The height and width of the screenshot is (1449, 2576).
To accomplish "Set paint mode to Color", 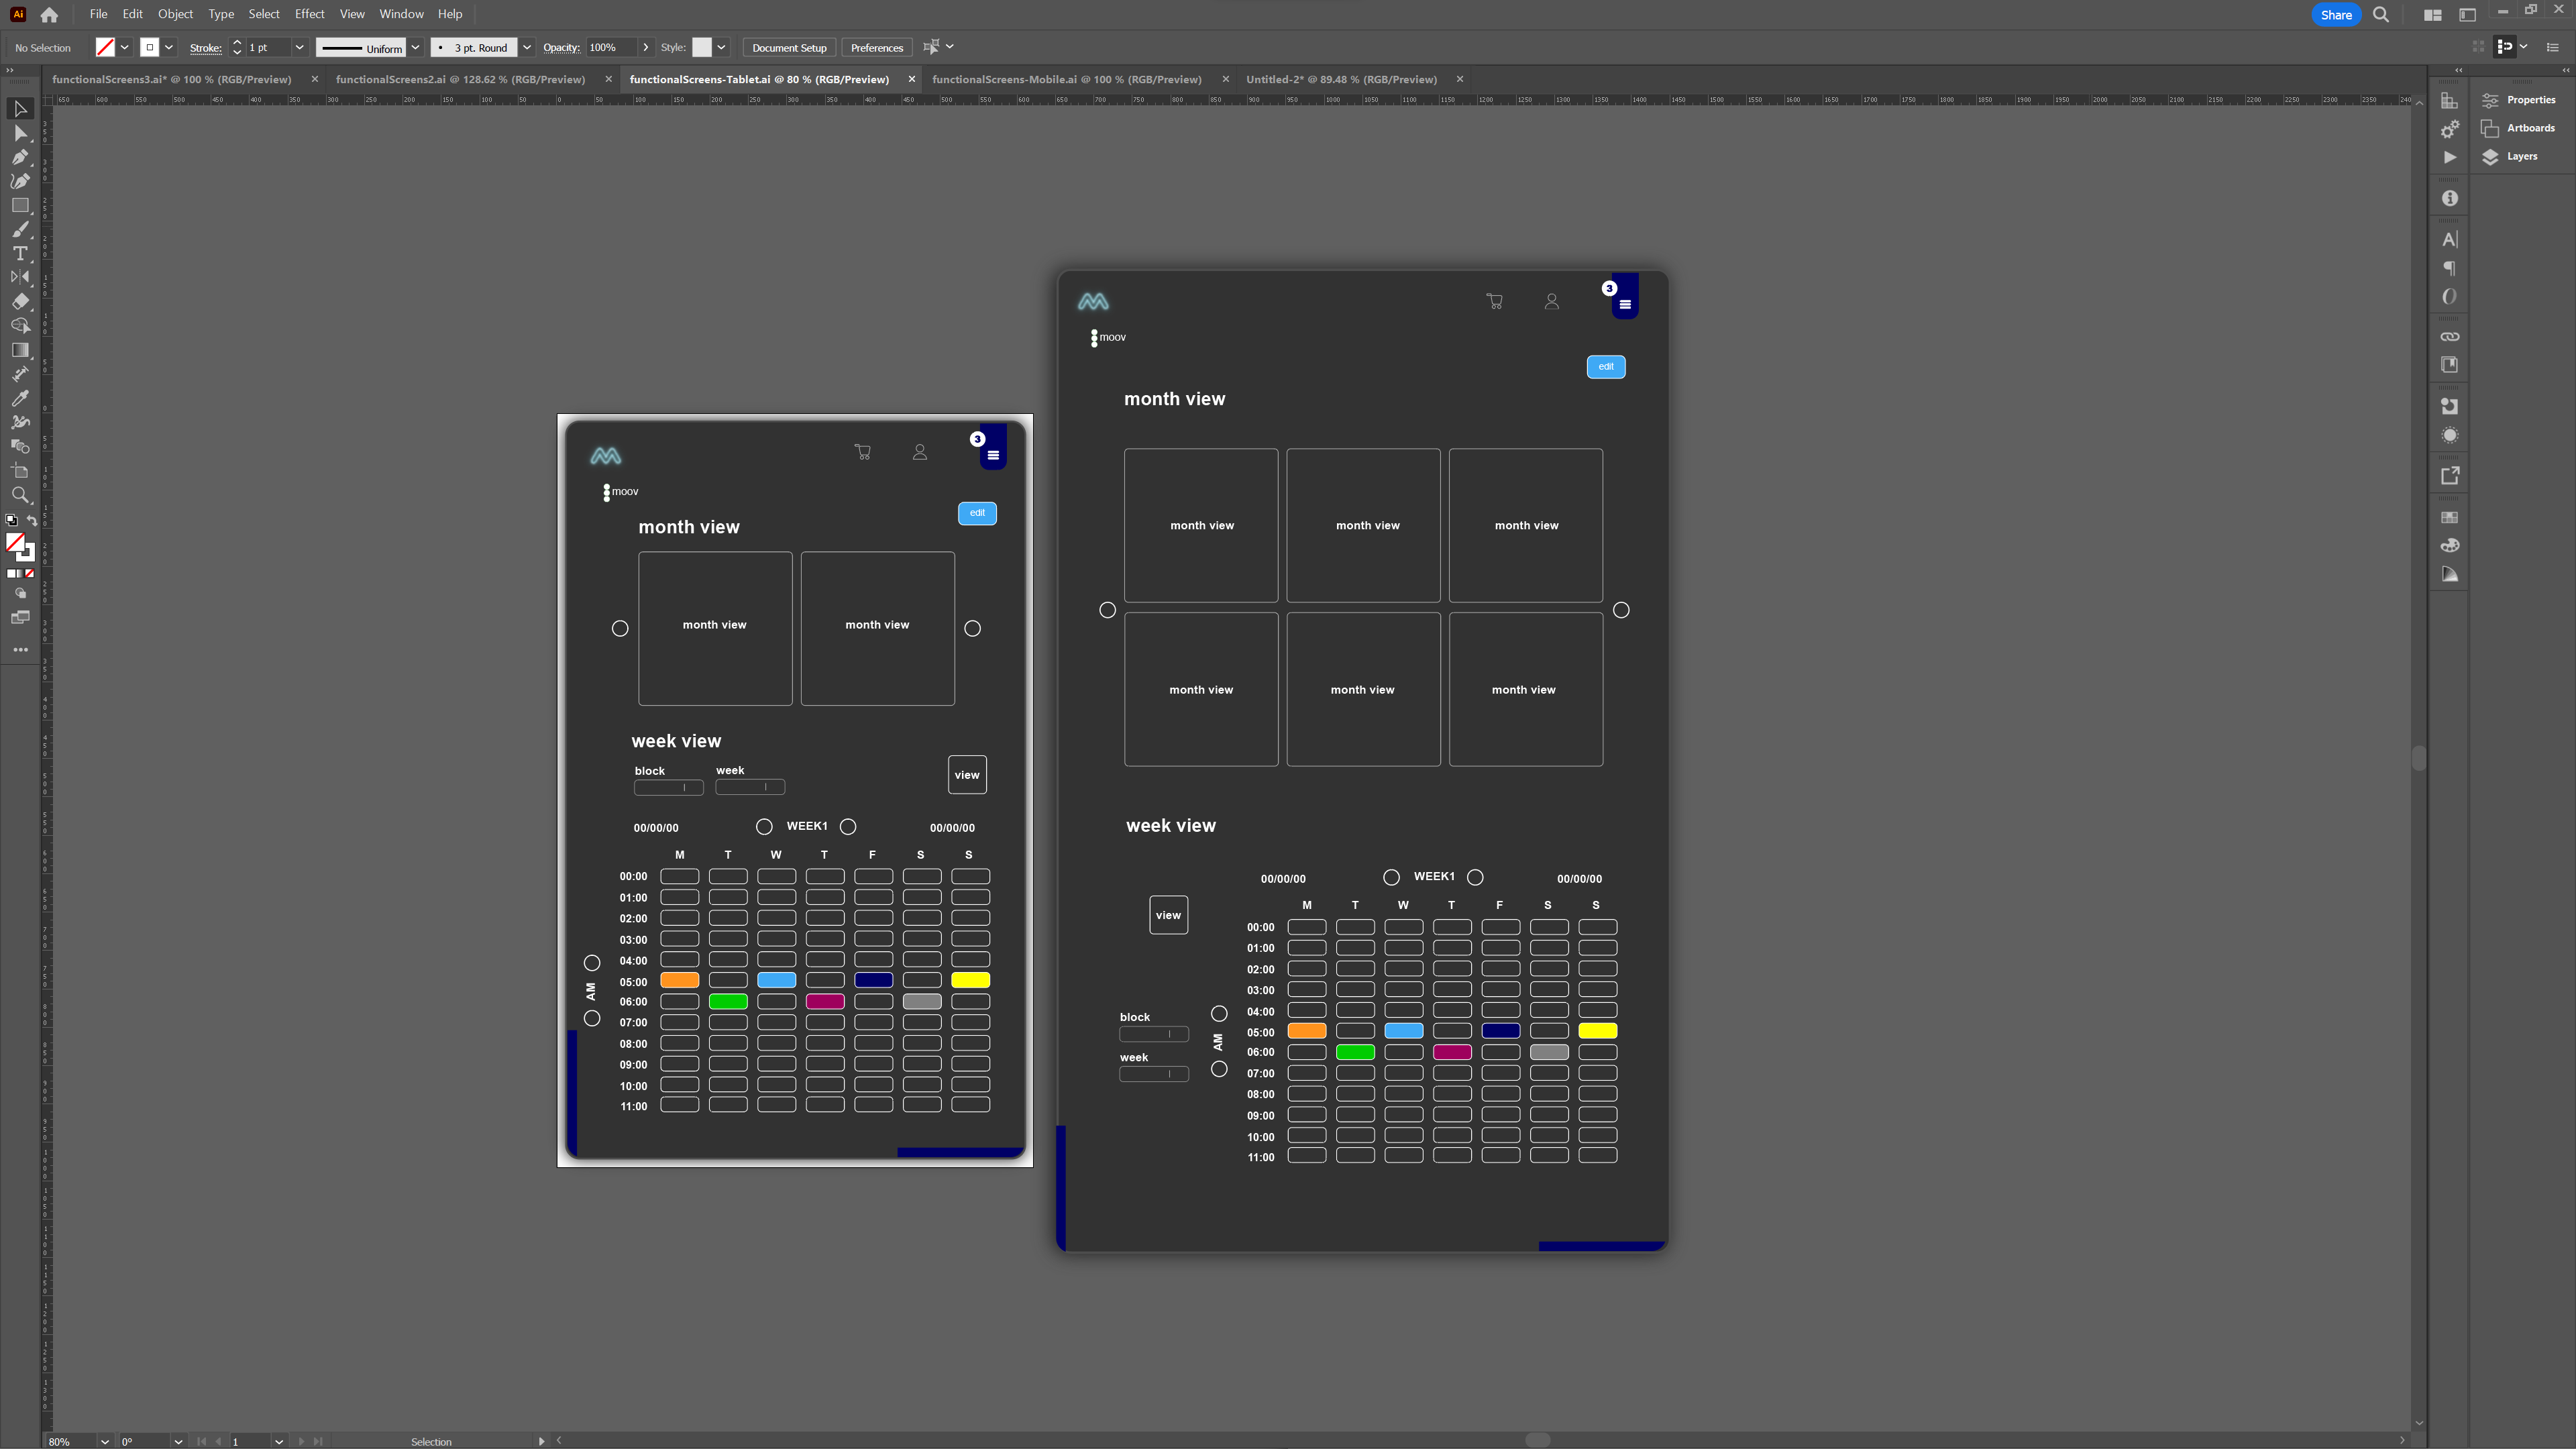I will pos(11,574).
